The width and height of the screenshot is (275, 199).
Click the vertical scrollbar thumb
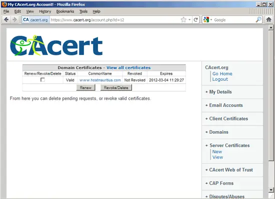click(271, 95)
